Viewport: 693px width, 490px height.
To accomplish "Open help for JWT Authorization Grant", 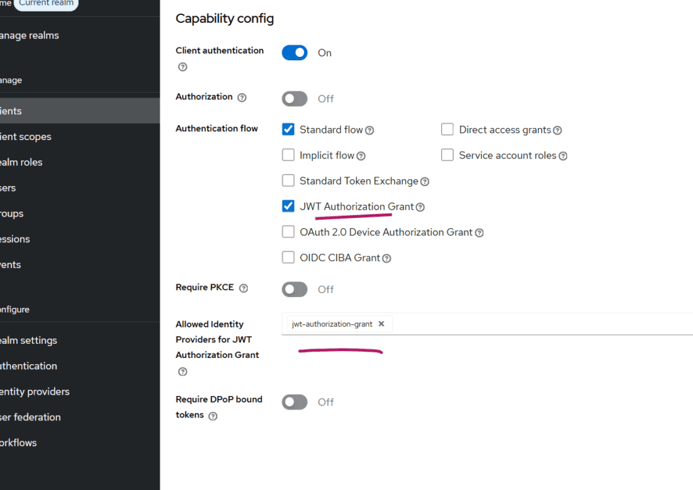I will [420, 206].
